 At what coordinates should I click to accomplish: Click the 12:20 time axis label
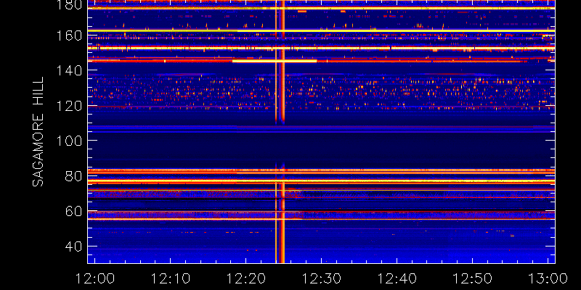click(245, 278)
